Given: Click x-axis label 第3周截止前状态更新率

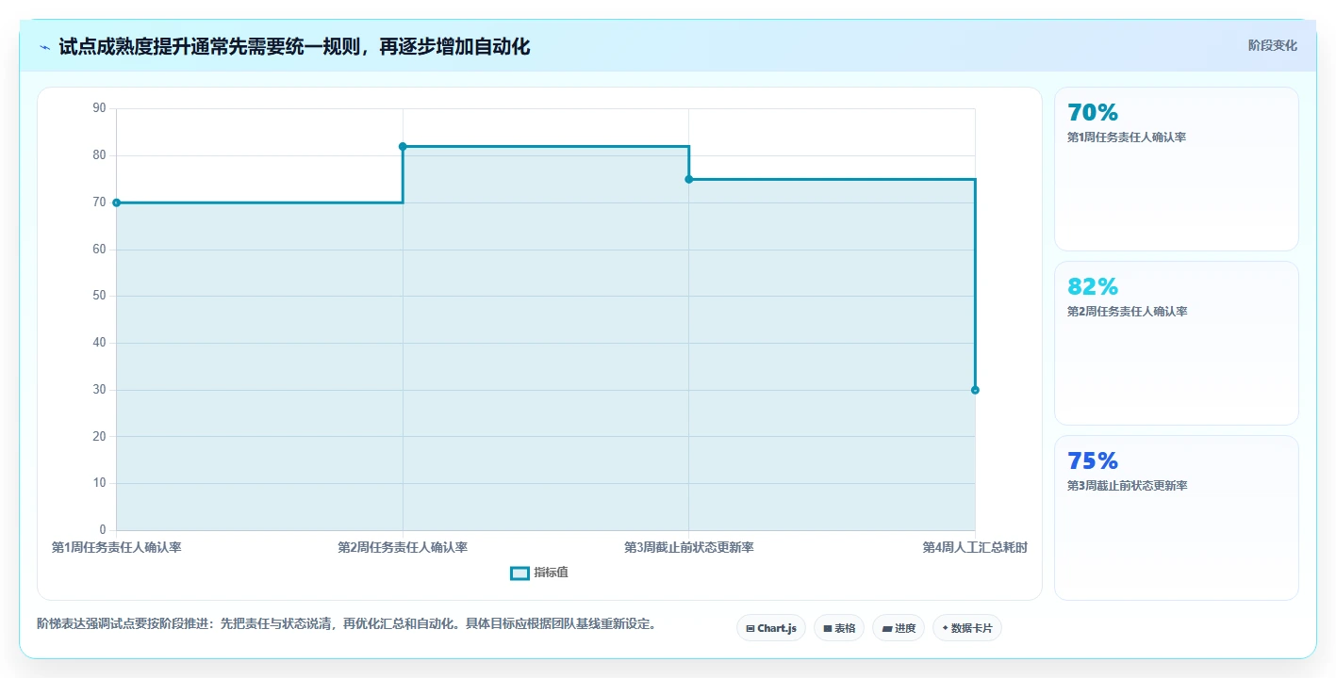Looking at the screenshot, I should coord(688,547).
